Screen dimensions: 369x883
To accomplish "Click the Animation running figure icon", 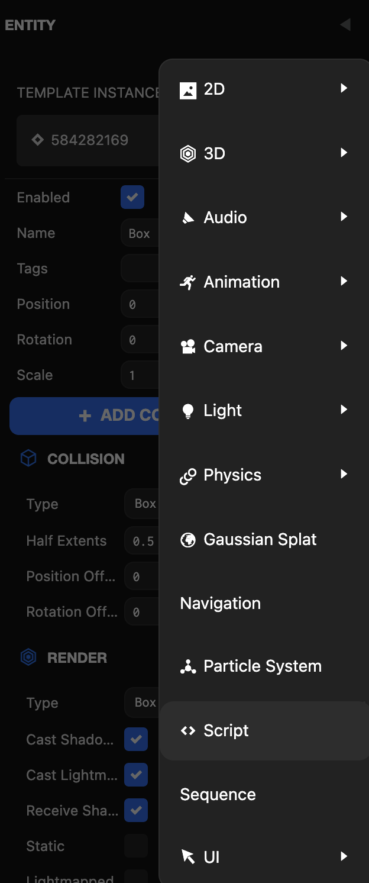I will tap(188, 282).
